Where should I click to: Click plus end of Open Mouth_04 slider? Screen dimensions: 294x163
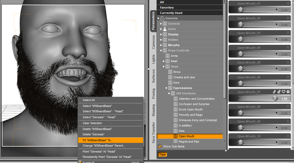[x=277, y=54]
